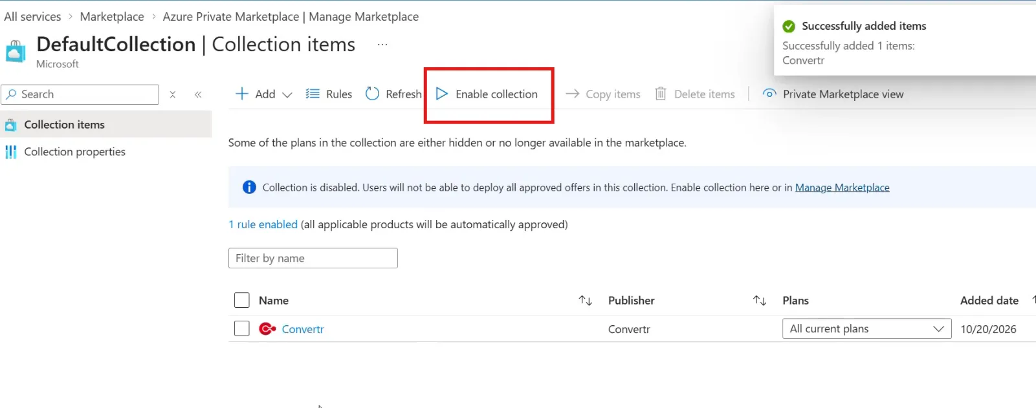Focus the Filter by name field

click(x=313, y=258)
